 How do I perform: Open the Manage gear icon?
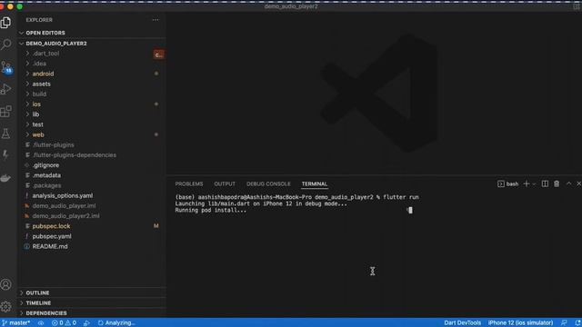(x=6, y=307)
